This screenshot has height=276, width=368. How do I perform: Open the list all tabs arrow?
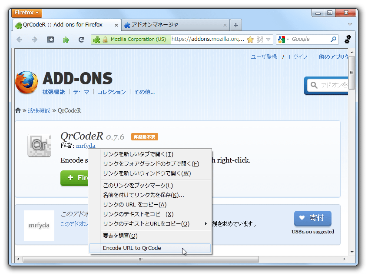pos(350,24)
